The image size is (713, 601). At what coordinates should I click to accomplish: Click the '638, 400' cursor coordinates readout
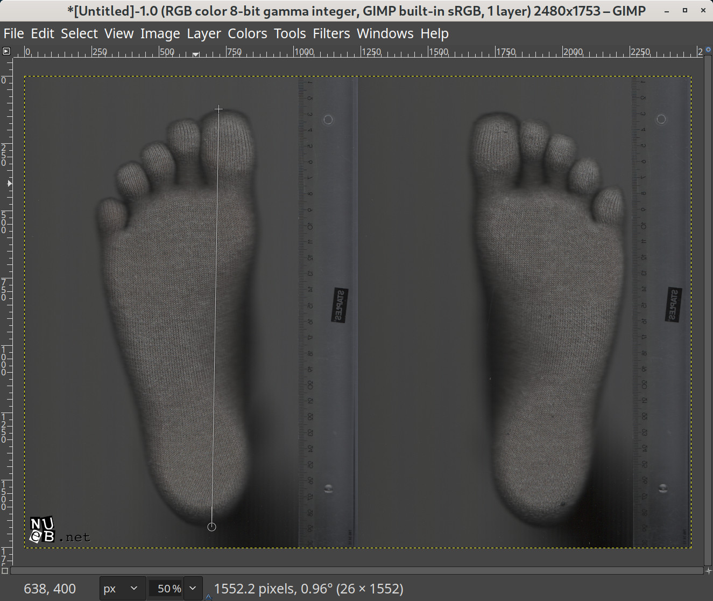[x=50, y=589]
